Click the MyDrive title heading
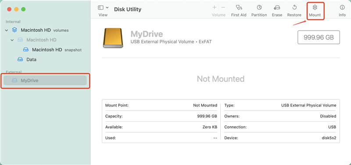Screen dimensions: 351x165 click(147, 34)
